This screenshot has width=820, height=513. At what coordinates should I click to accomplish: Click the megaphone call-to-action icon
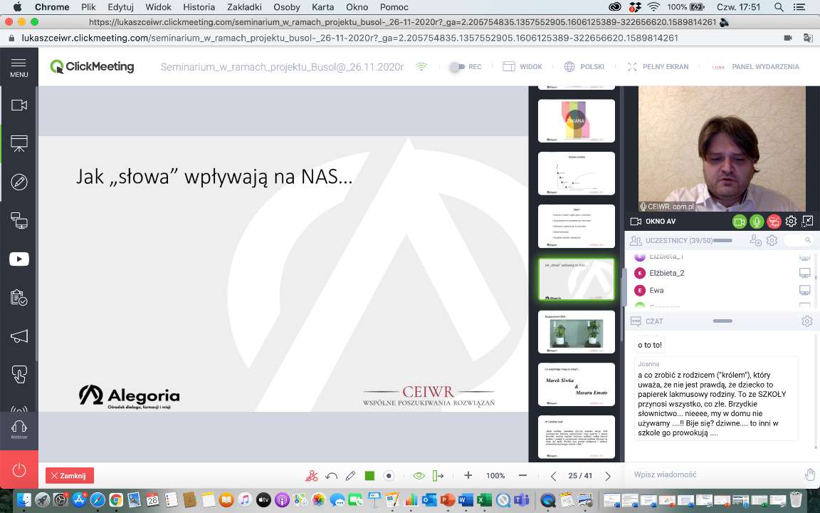coord(19,336)
